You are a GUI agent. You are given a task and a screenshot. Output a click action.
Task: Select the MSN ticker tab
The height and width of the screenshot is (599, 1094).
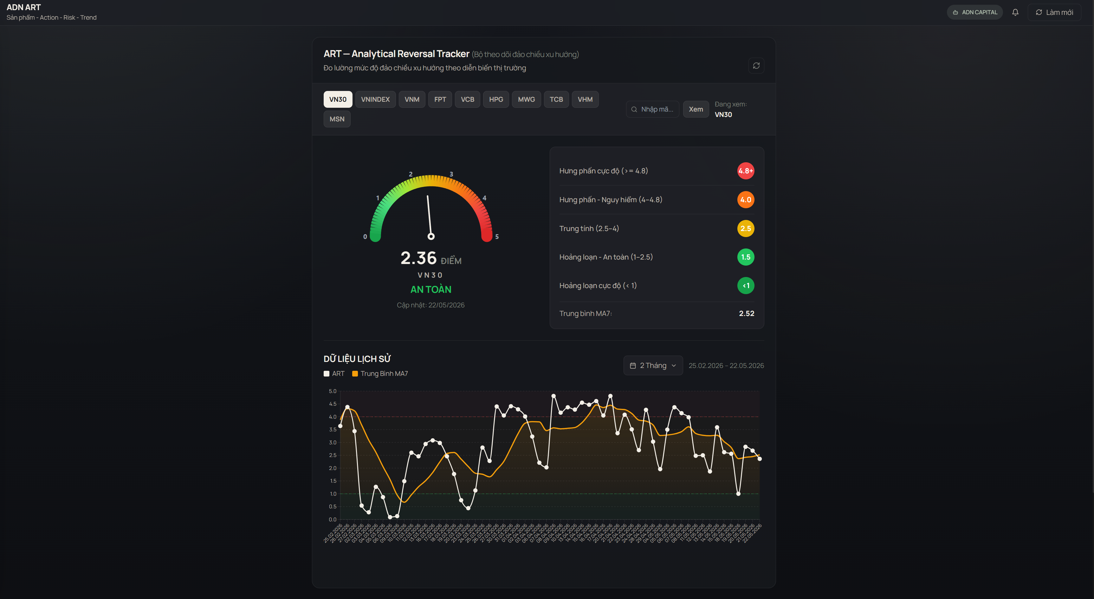click(337, 119)
